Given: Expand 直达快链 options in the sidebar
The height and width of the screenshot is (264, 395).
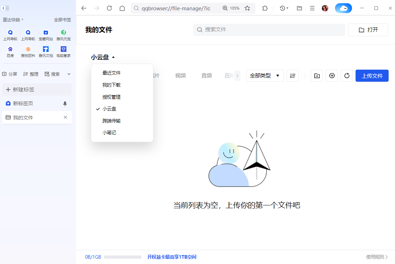Looking at the screenshot, I should 13,20.
